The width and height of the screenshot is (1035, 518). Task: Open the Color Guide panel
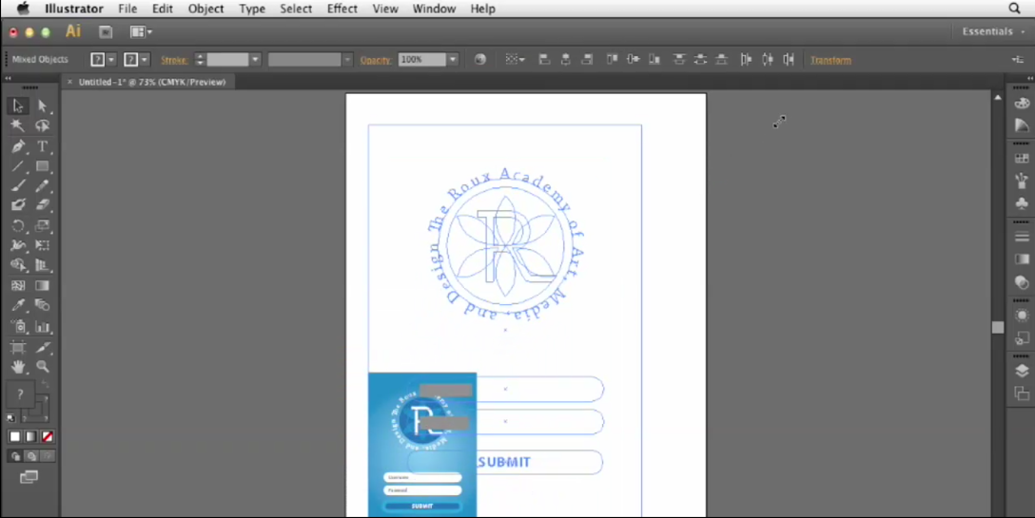tap(1021, 125)
